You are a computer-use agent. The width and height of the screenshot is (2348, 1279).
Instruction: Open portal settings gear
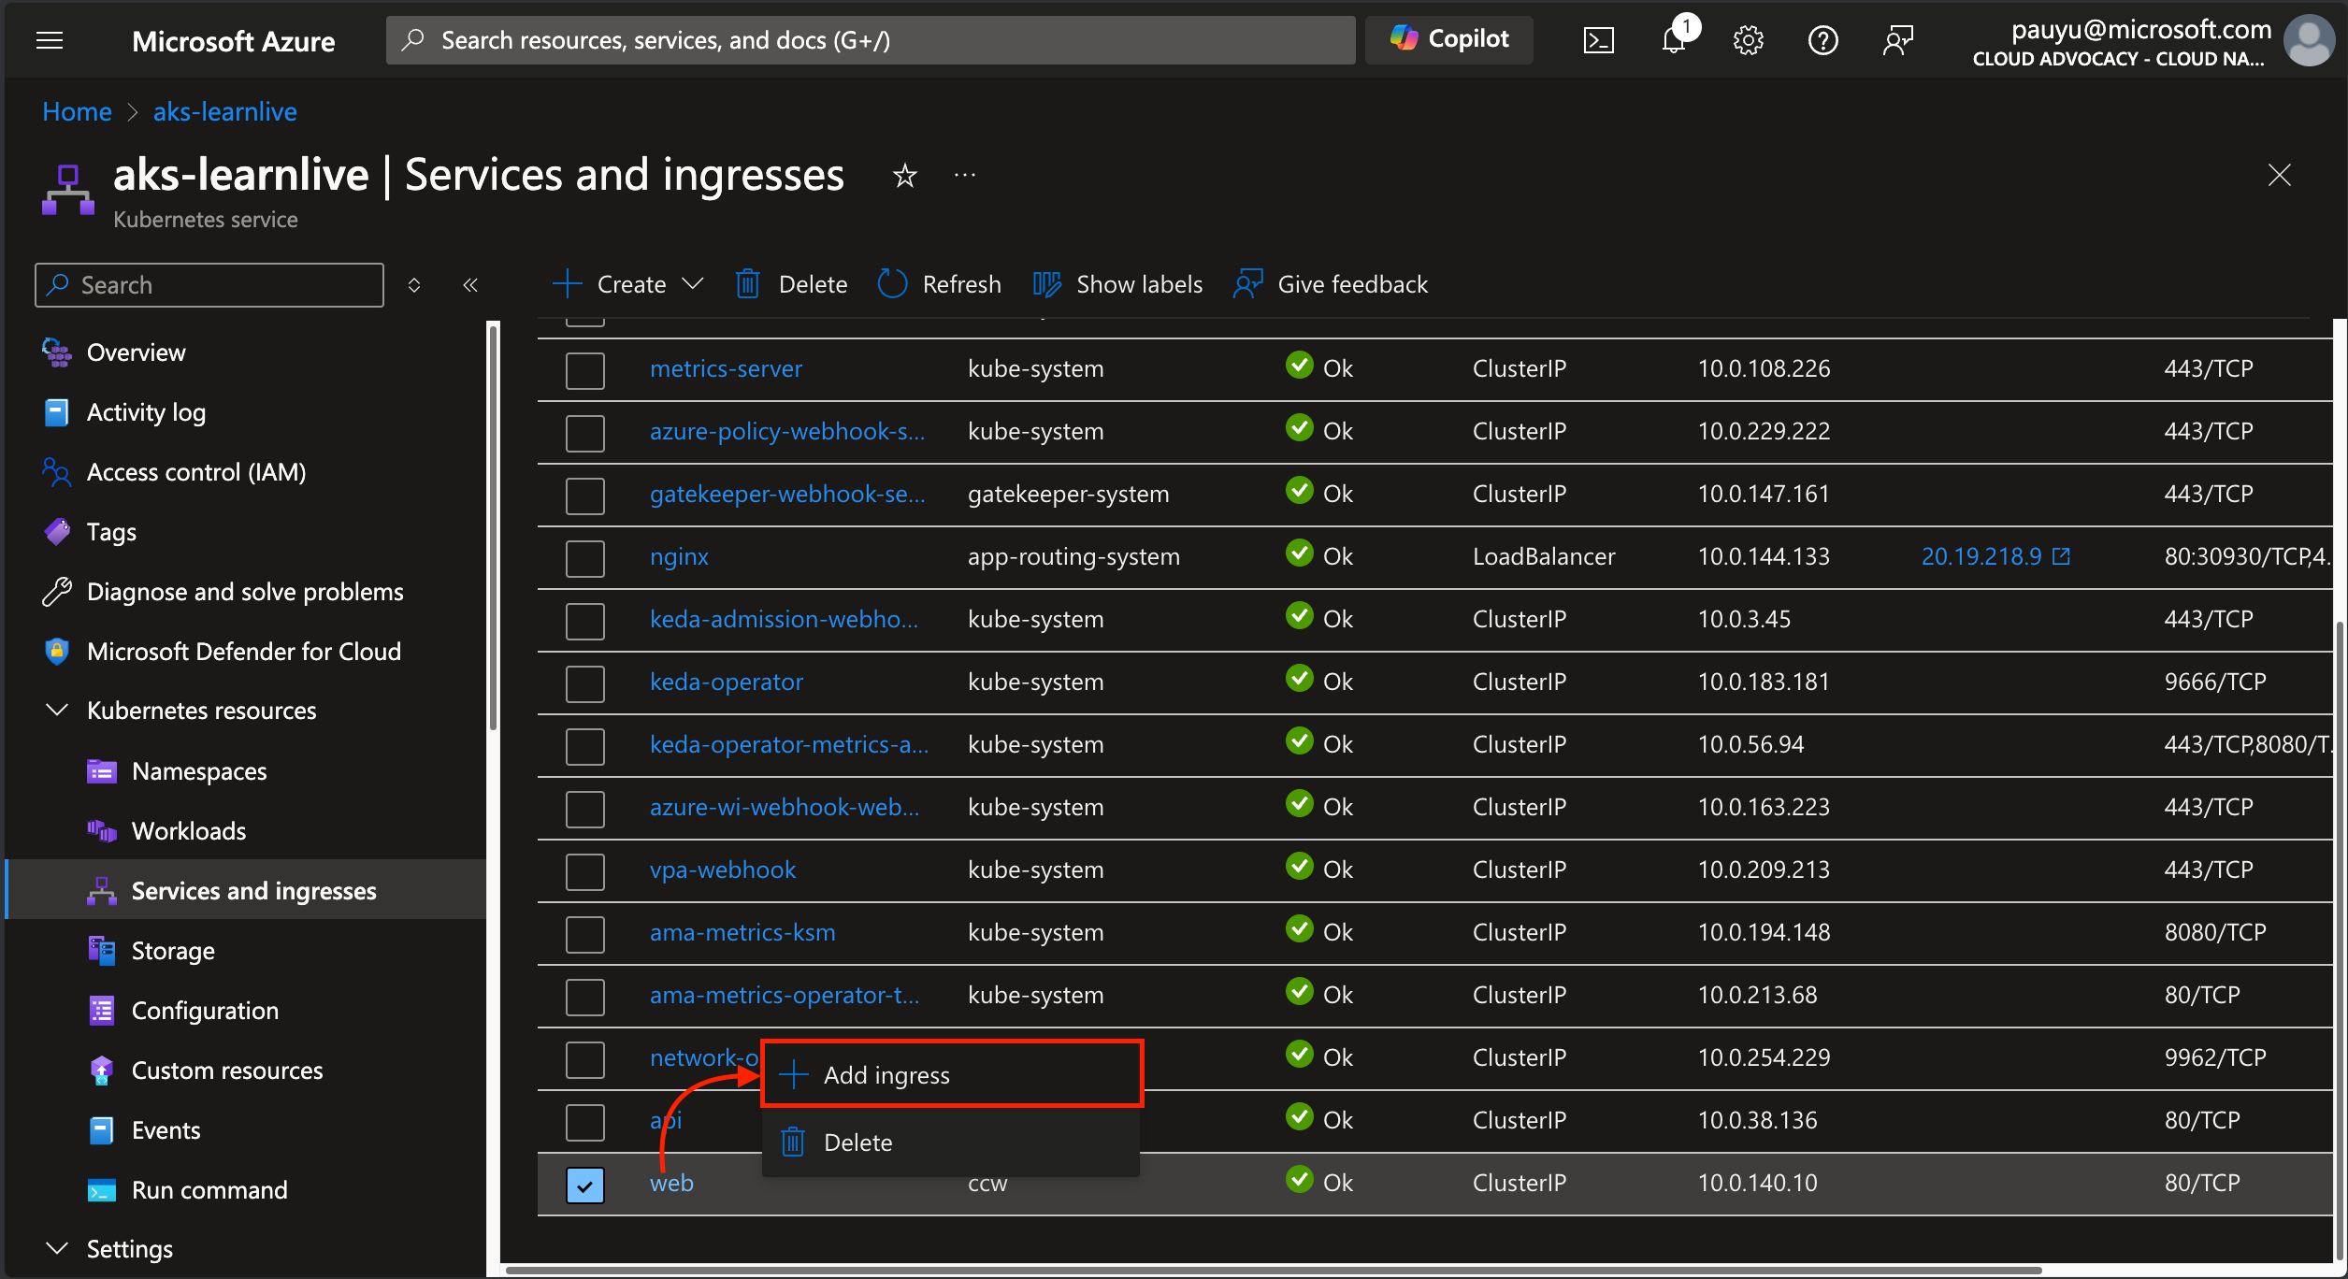pos(1748,40)
